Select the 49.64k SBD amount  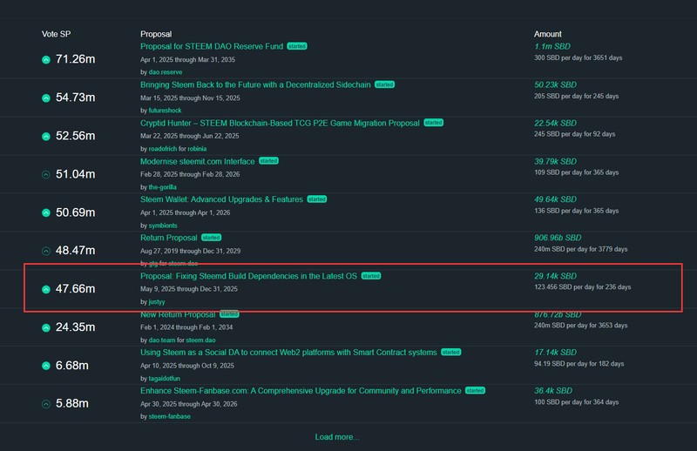tap(555, 199)
